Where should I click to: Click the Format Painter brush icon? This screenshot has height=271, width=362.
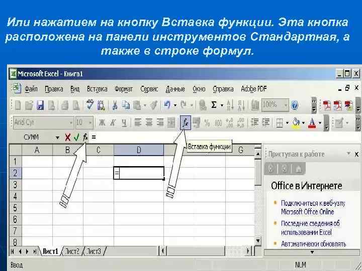(153, 105)
